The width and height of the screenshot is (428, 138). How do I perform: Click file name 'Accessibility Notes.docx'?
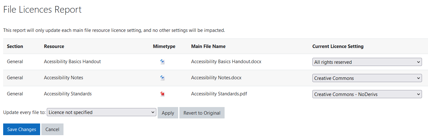pos(216,77)
